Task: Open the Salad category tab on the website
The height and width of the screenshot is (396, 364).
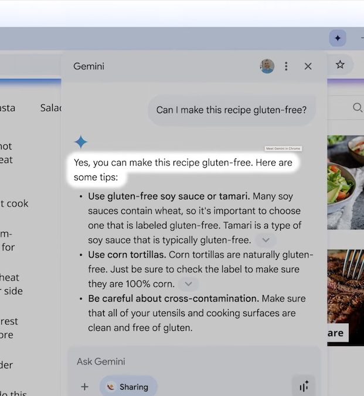Action: click(x=51, y=108)
